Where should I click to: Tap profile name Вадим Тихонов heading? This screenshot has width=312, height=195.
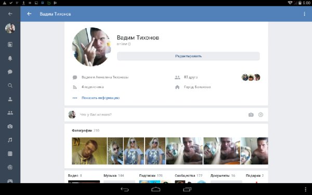pyautogui.click(x=138, y=37)
